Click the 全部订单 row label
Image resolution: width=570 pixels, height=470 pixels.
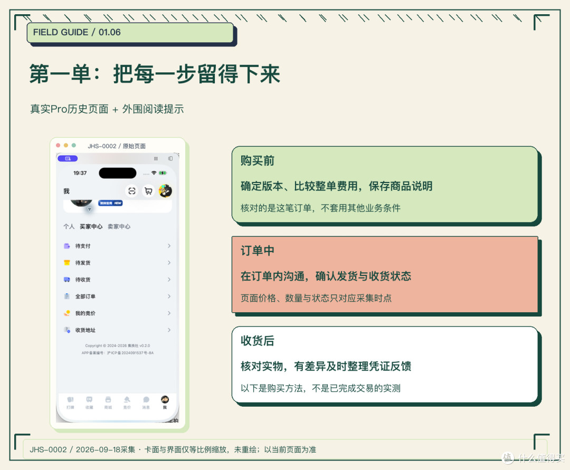pos(85,296)
